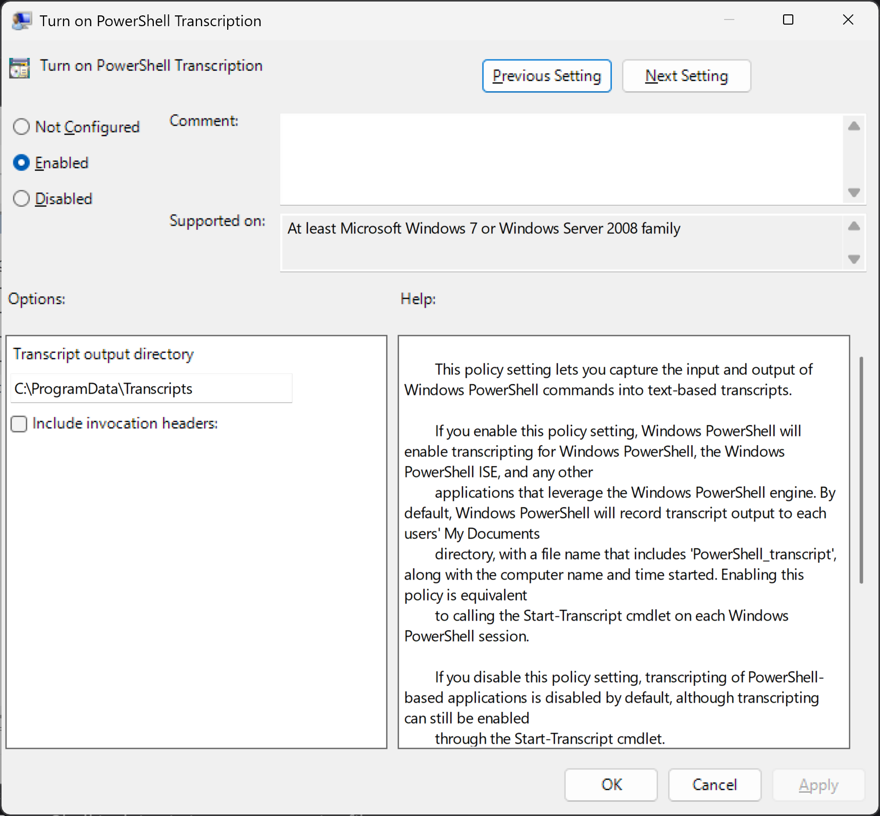The image size is (880, 816).
Task: Click the Transcript output directory field
Action: [x=151, y=389]
